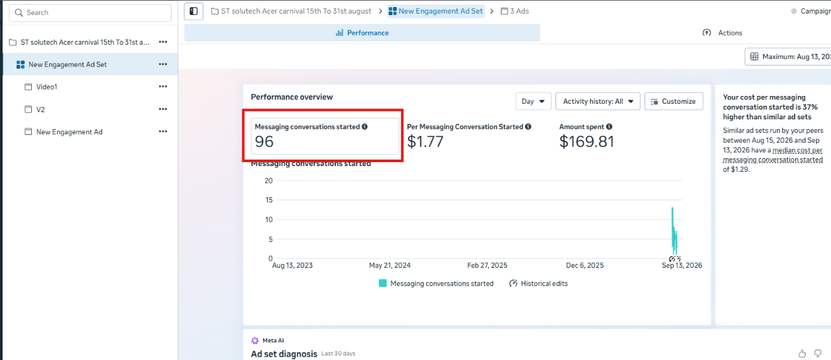Click info icon beside Per Messaging Conversation Started

click(528, 127)
